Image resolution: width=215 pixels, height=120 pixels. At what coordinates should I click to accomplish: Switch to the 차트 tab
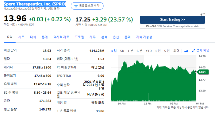pyautogui.click(x=21, y=37)
